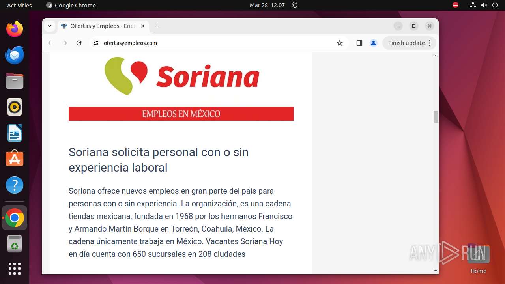Launch LibreOffice Writer from dock
The height and width of the screenshot is (284, 505).
coord(15,133)
